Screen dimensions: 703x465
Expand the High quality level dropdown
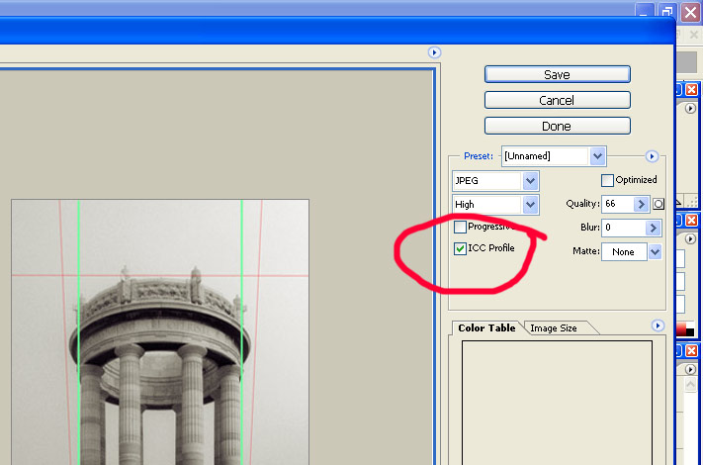click(x=530, y=204)
